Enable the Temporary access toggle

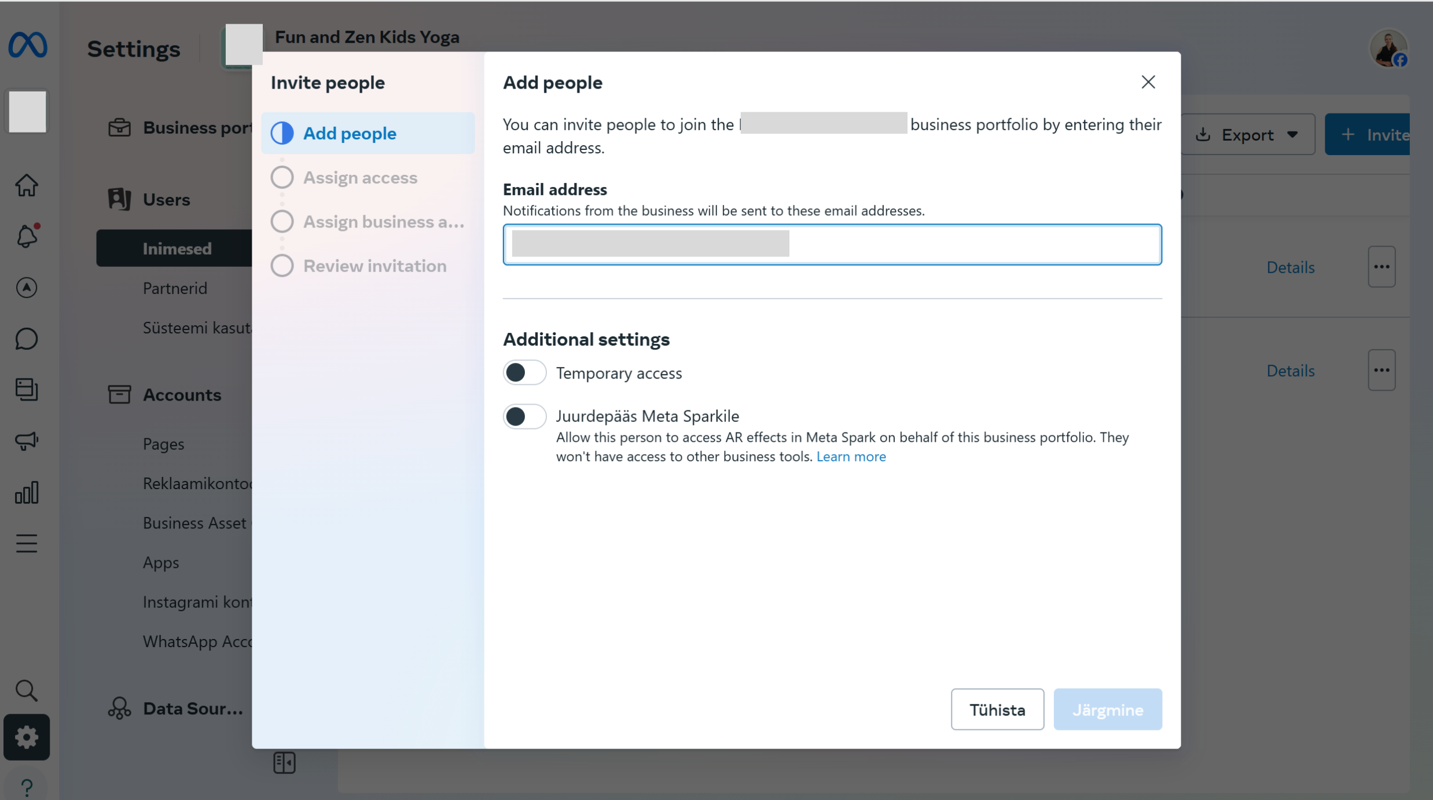coord(524,373)
